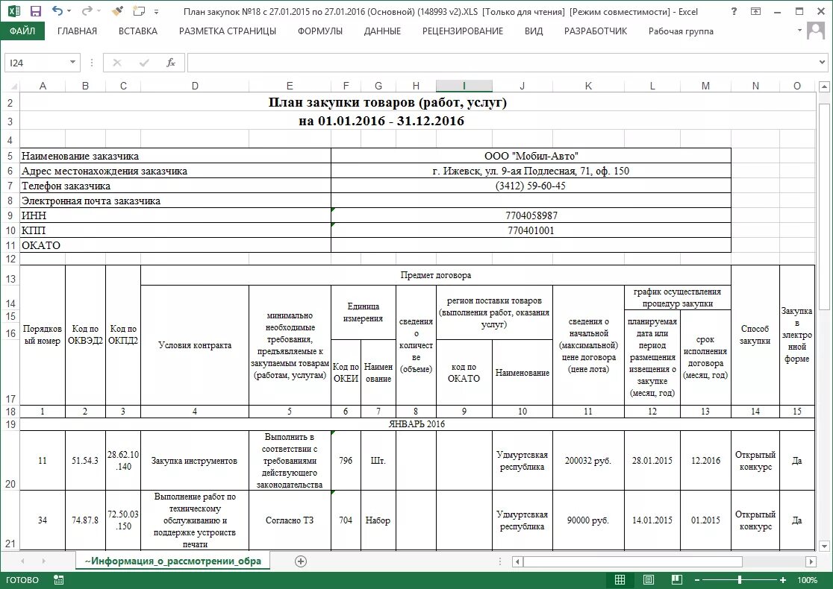Click the phone number (3412) 59-60-45
The width and height of the screenshot is (833, 589).
click(531, 186)
